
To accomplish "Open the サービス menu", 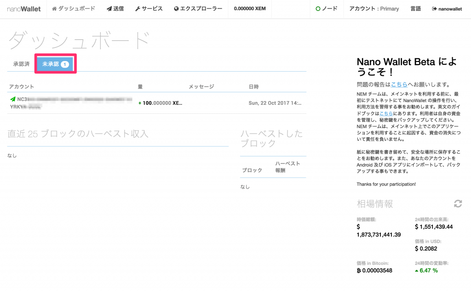I will click(149, 9).
